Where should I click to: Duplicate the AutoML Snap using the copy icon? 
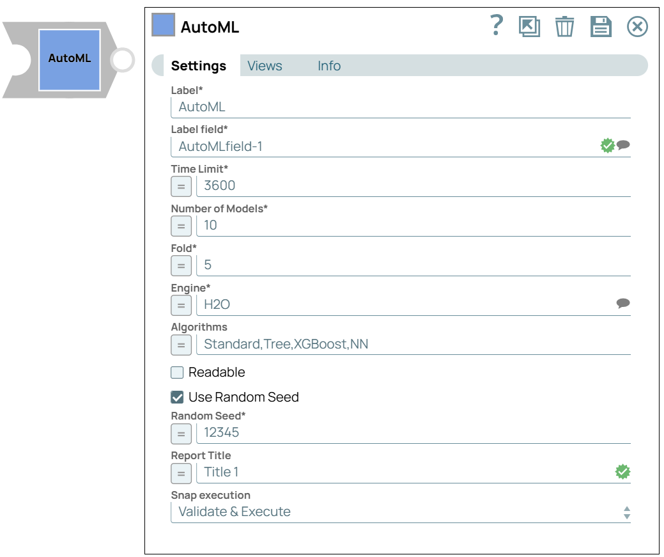tap(530, 27)
